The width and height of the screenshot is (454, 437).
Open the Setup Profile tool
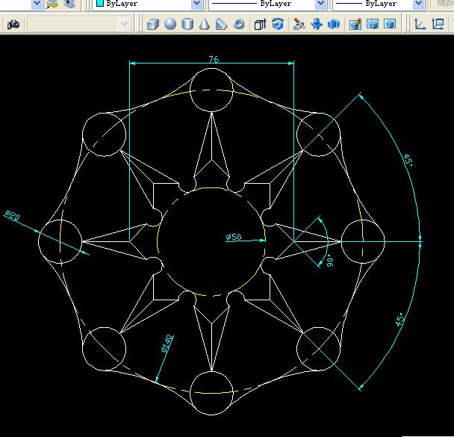(390, 24)
